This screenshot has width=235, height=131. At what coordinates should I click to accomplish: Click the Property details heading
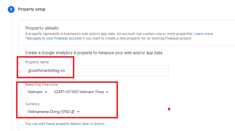[x=42, y=28]
